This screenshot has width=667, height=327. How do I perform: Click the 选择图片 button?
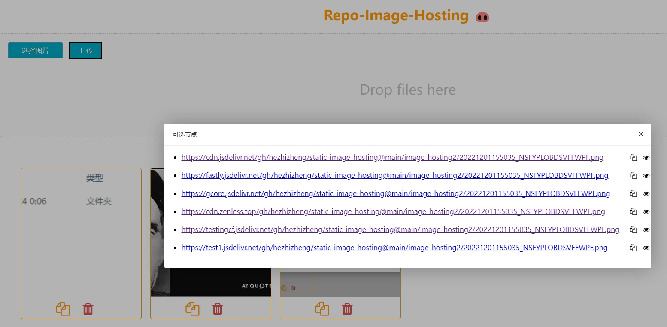[x=35, y=50]
